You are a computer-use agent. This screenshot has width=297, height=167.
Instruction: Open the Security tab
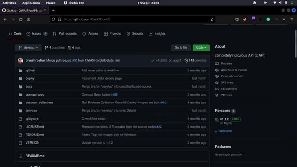coord(135,34)
